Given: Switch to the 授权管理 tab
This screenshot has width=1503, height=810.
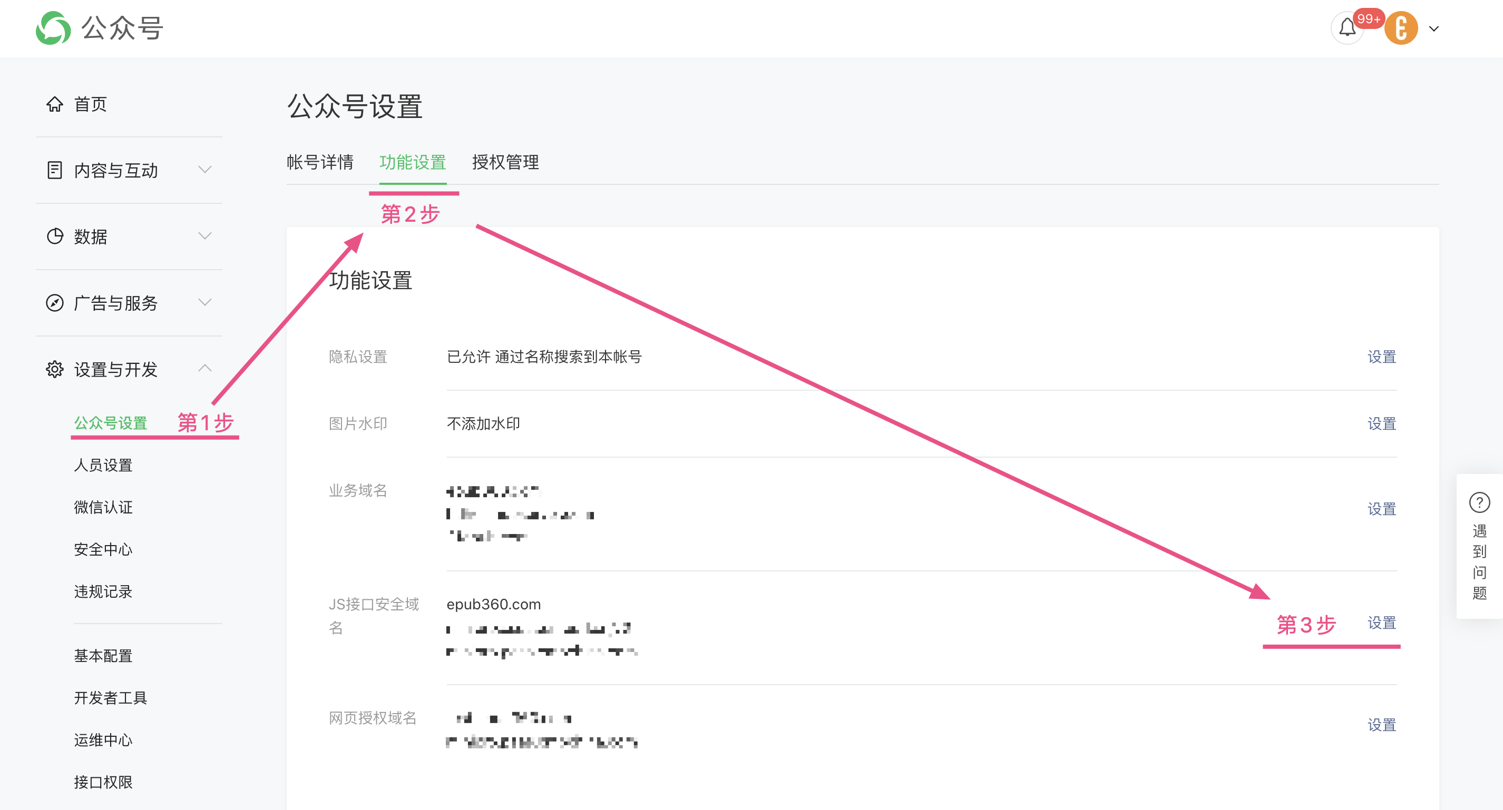Looking at the screenshot, I should click(505, 162).
